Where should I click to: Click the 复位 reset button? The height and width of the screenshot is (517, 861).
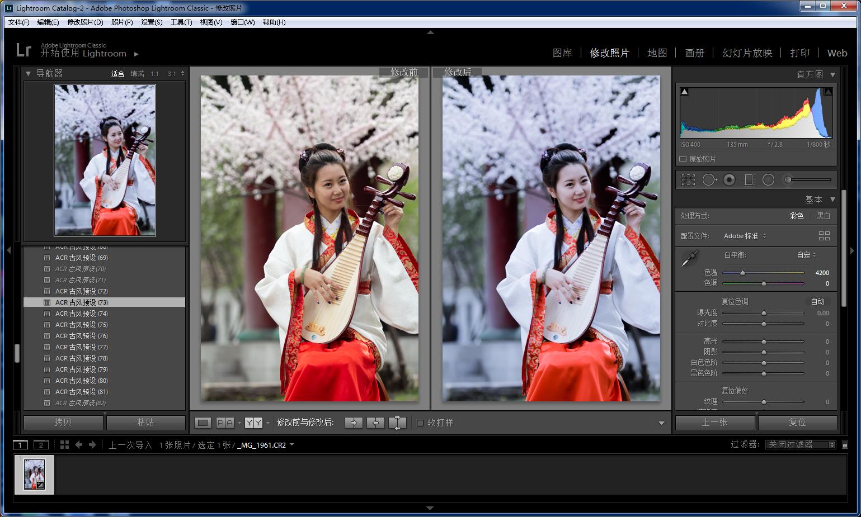pos(797,423)
